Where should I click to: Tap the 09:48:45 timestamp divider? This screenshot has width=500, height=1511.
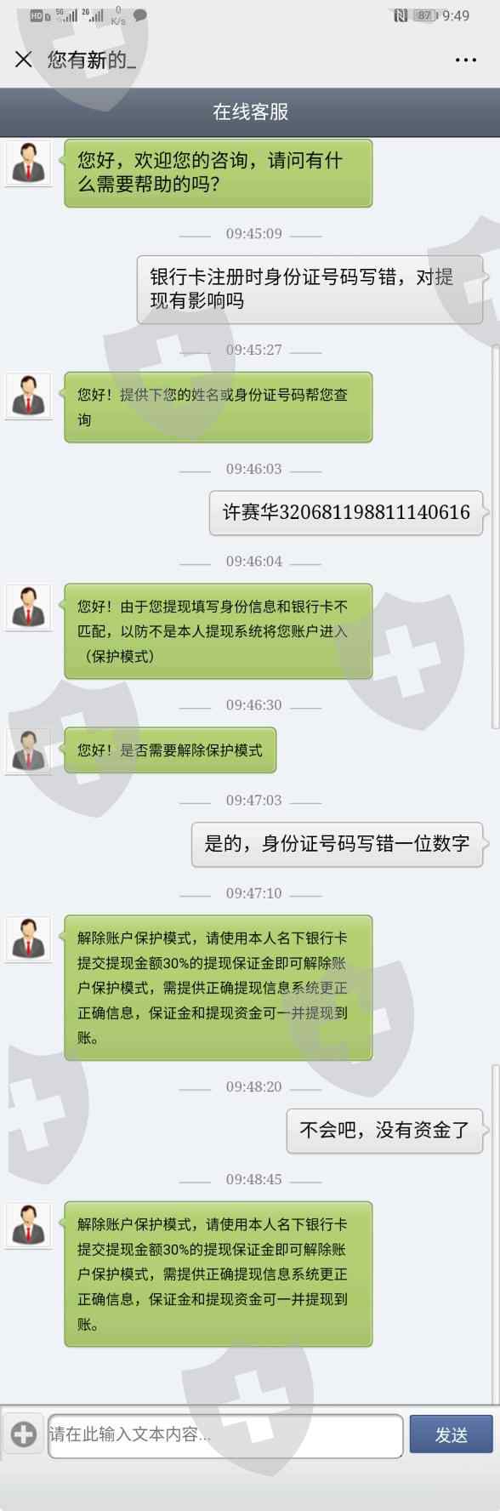[253, 1179]
